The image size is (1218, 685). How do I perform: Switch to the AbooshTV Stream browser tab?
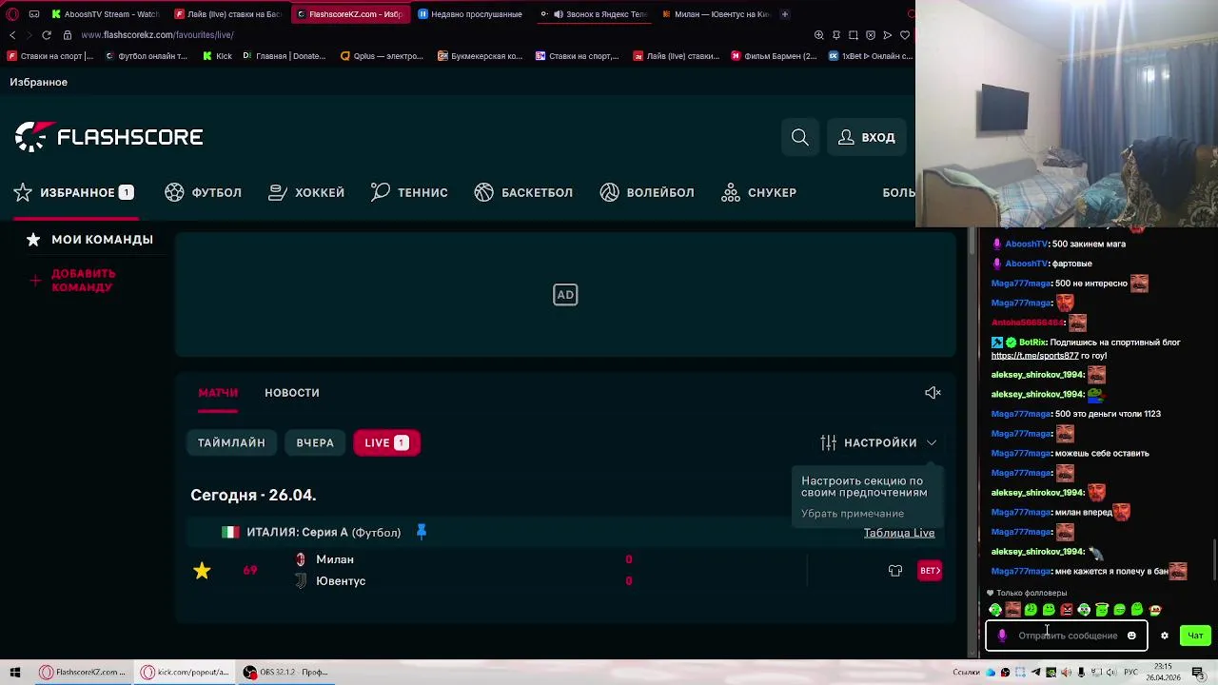[107, 14]
